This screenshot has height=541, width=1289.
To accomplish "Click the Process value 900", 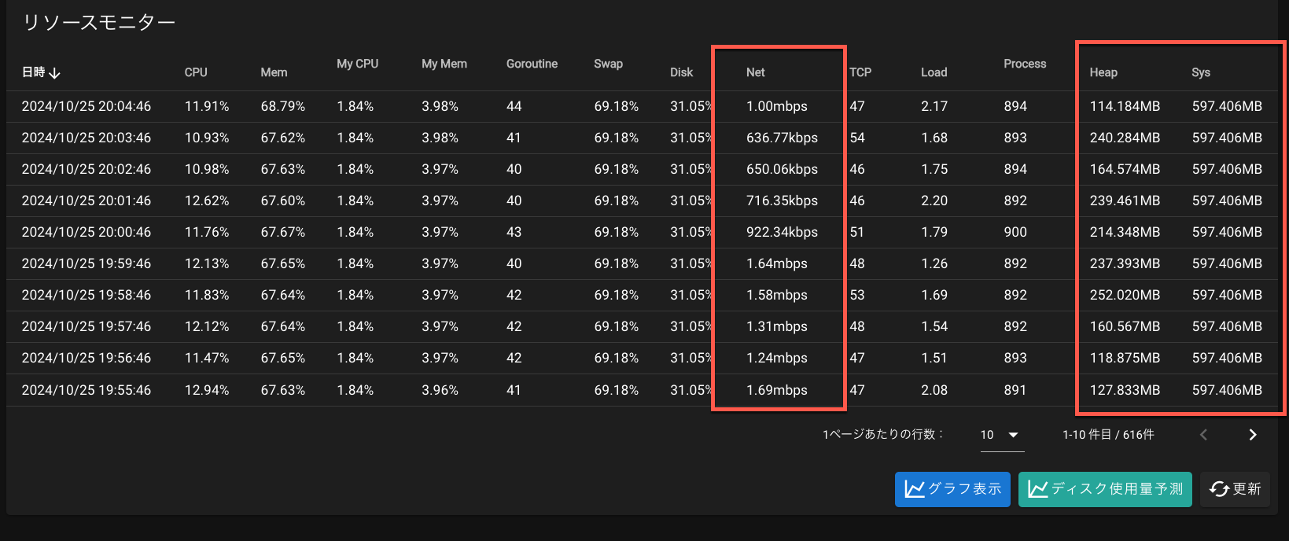I will 1015,232.
